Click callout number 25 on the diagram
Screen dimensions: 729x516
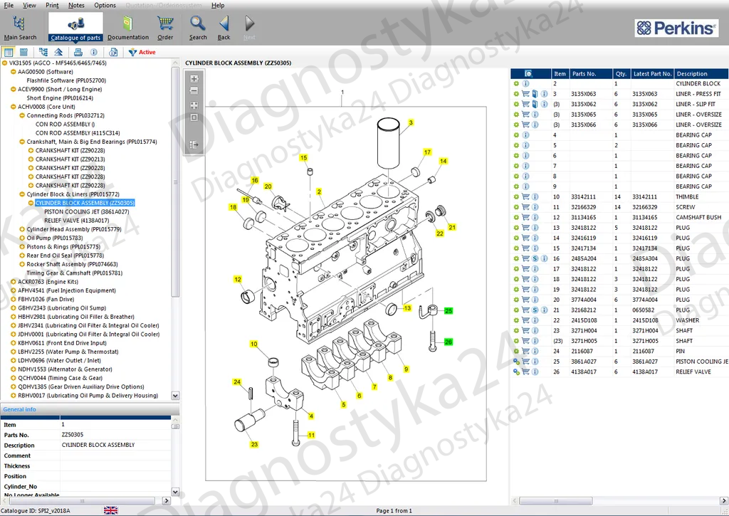click(x=449, y=311)
